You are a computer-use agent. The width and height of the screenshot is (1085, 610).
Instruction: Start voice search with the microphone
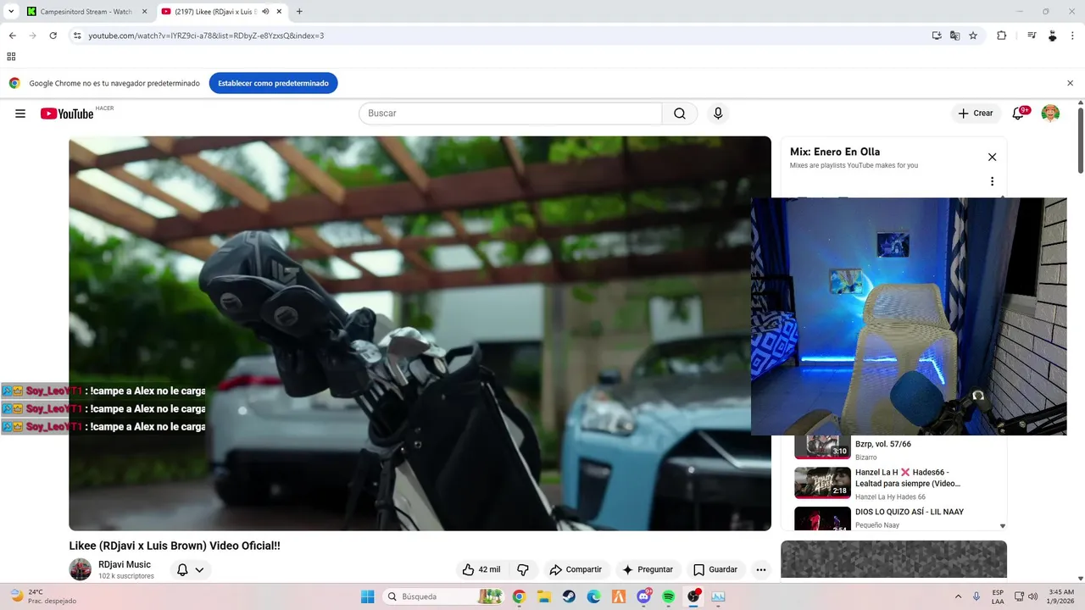[718, 114]
